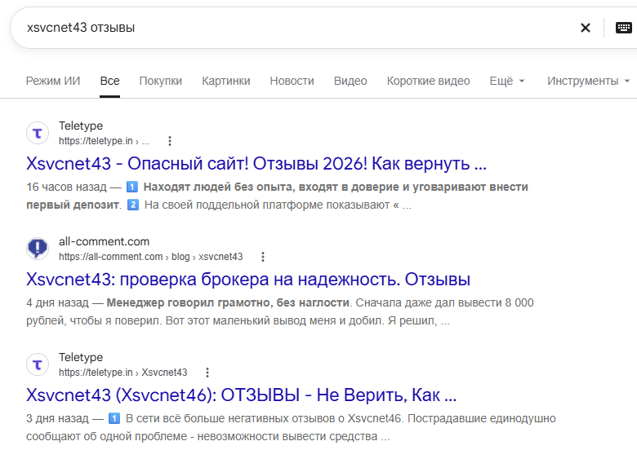Screen dimensions: 637x450
Task: Open result "Xsvcnet43: проверка брокера на надежность"
Action: pyautogui.click(x=248, y=280)
